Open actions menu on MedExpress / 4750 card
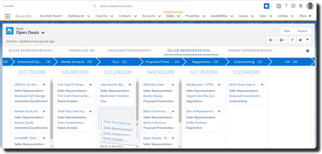 (219, 85)
